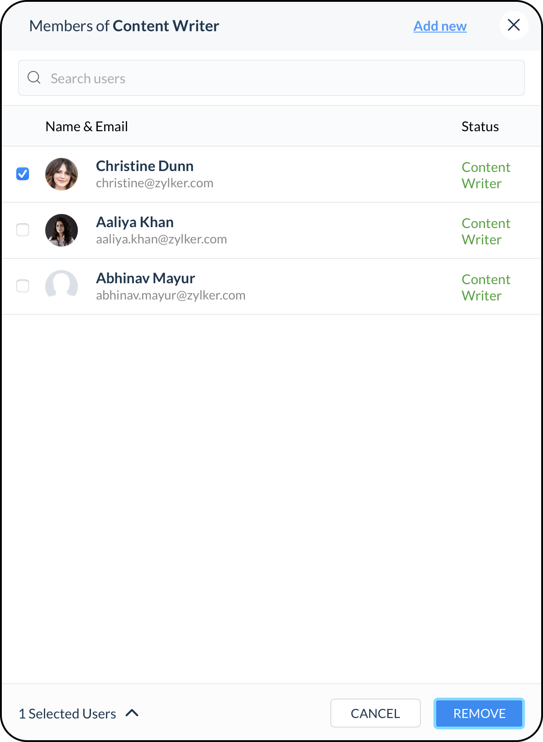Screen dimensions: 543x742
Task: Close the Members dialog with X
Action: tap(514, 25)
